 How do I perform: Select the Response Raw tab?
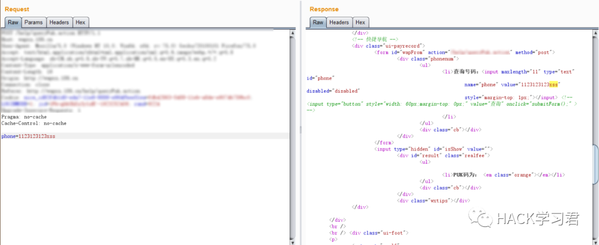(318, 23)
